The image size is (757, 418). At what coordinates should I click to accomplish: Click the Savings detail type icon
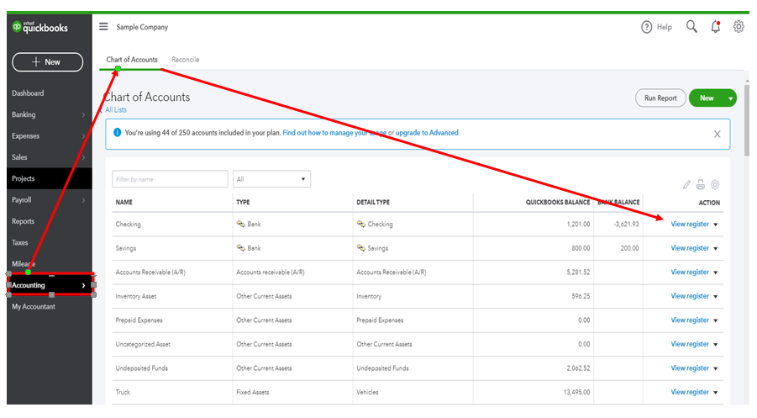pyautogui.click(x=361, y=248)
